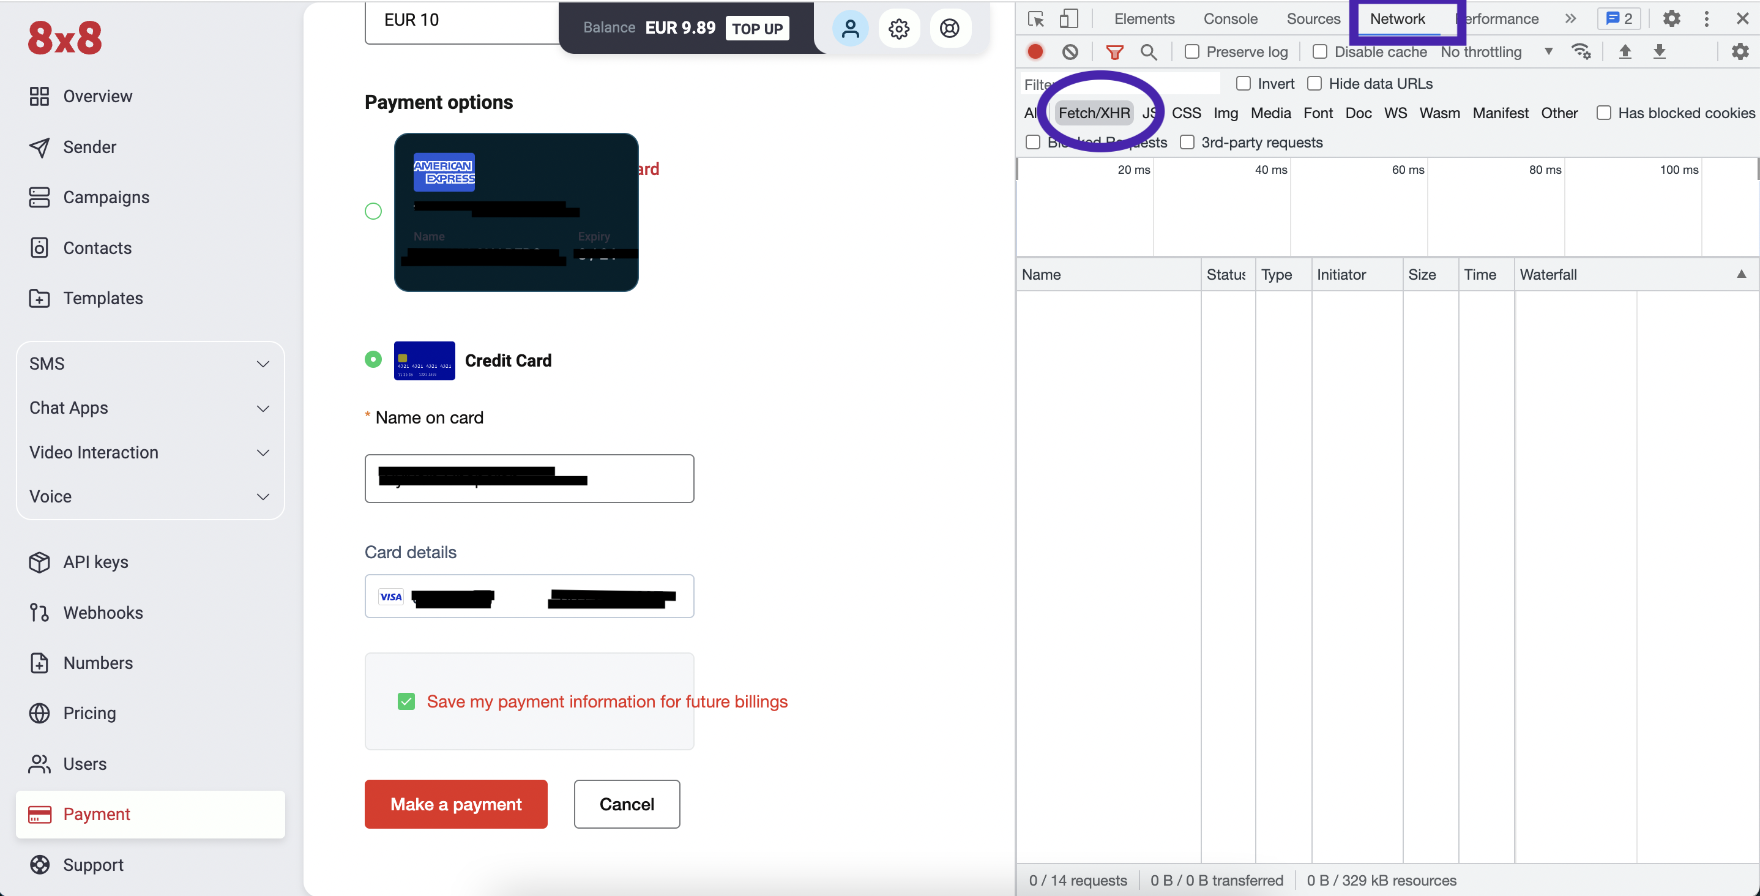
Task: Switch to the Network tab
Action: pos(1397,18)
